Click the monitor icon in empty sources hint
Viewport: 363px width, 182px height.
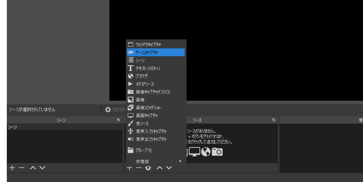194,152
